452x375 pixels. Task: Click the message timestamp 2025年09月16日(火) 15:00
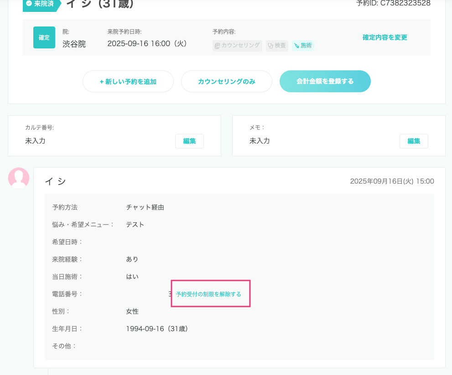[x=392, y=181]
